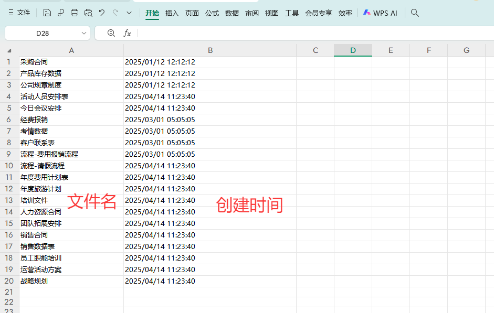Switch to the 视图 tab
494x313 pixels.
[x=271, y=13]
